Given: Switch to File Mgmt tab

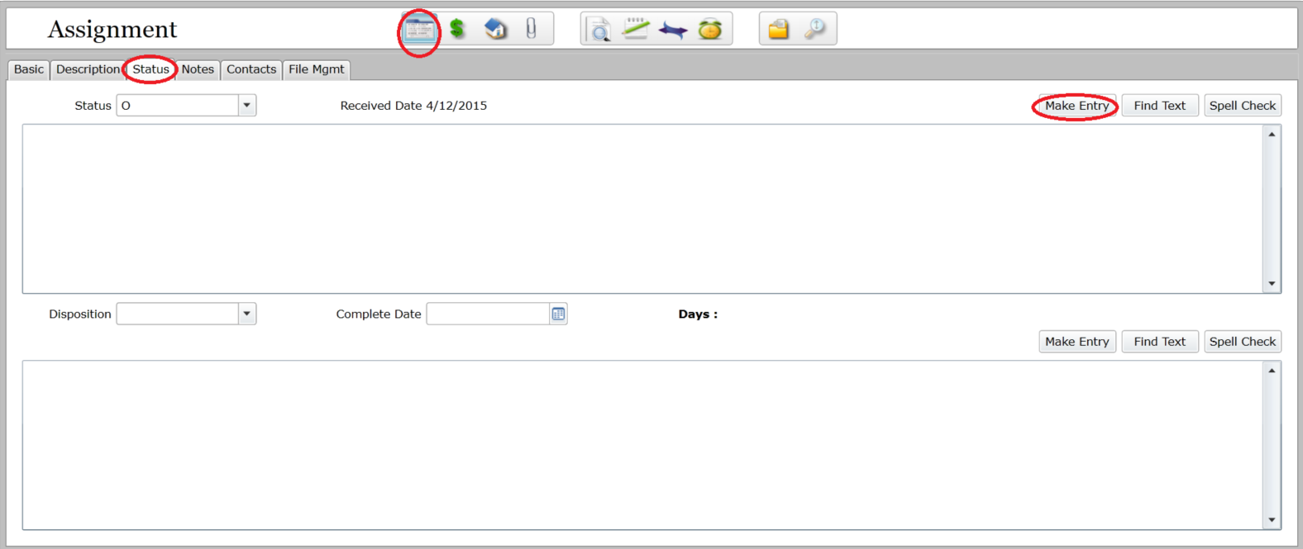Looking at the screenshot, I should pos(317,69).
